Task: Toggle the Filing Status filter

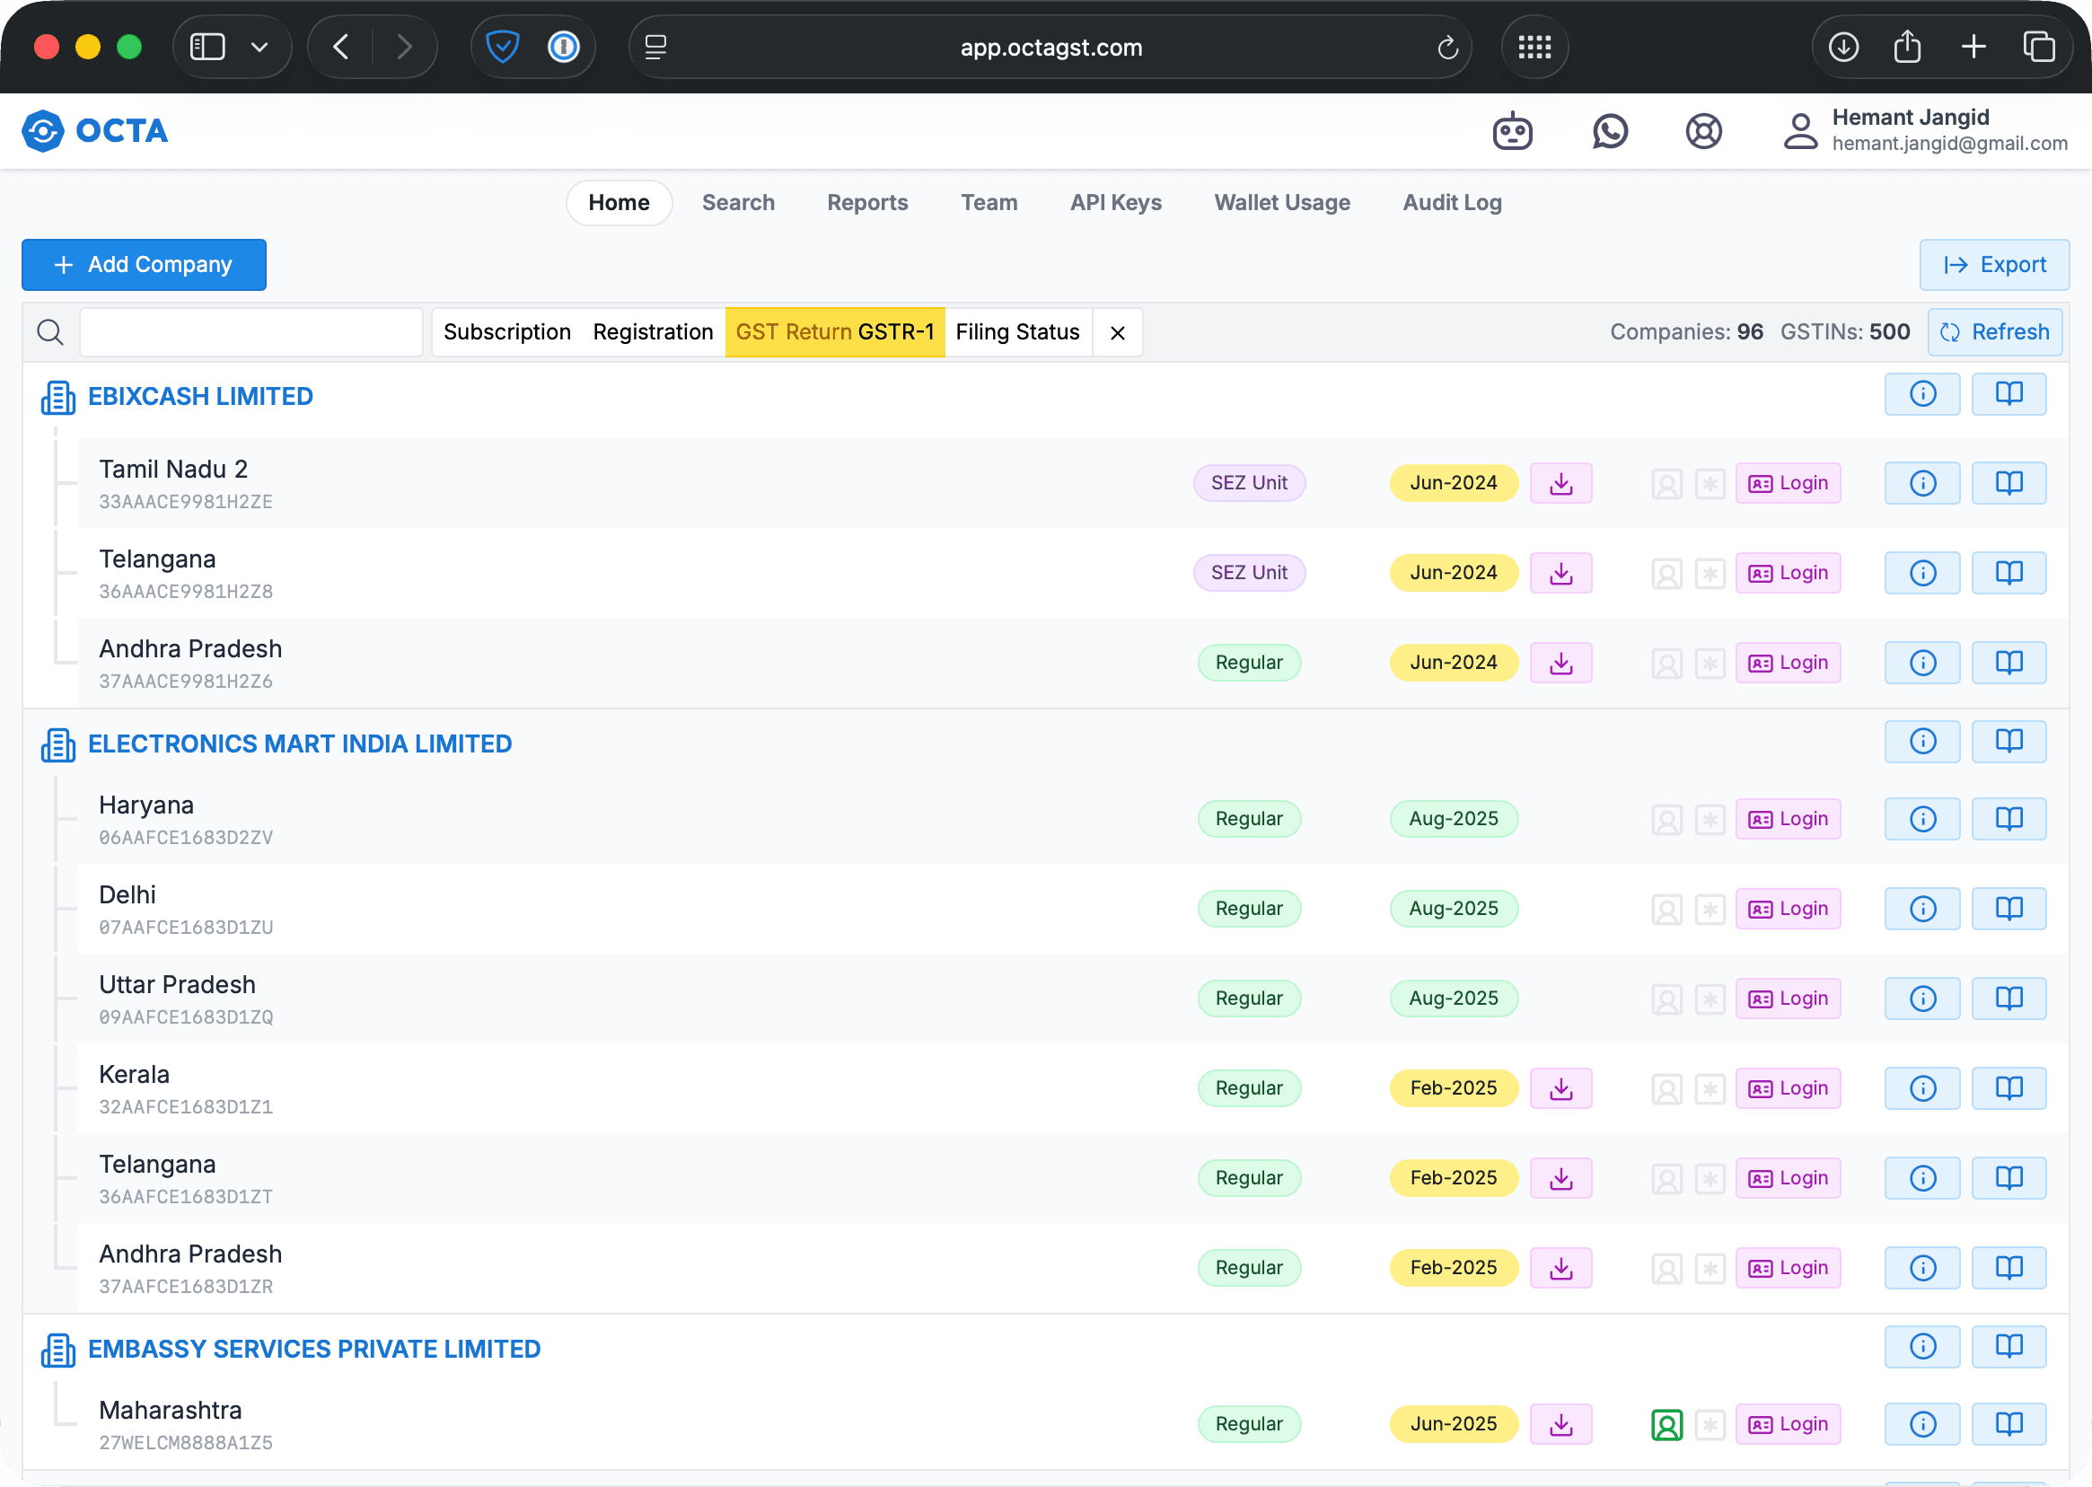Action: click(x=1017, y=332)
